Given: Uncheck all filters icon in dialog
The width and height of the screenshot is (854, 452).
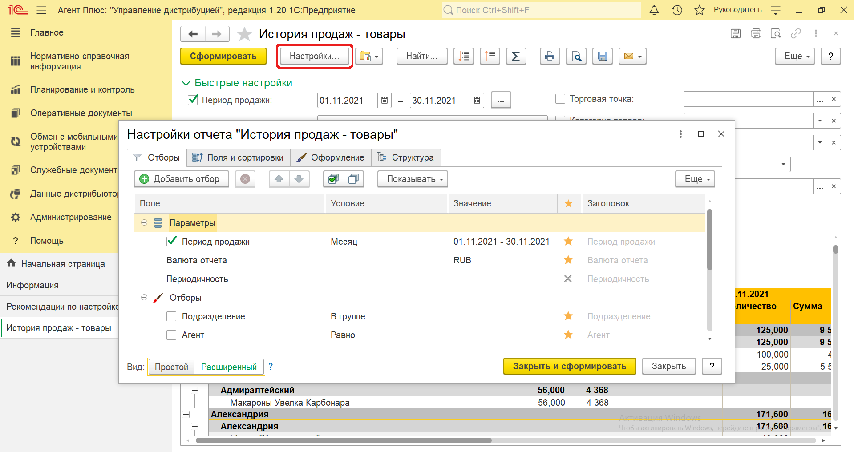Looking at the screenshot, I should coord(354,179).
